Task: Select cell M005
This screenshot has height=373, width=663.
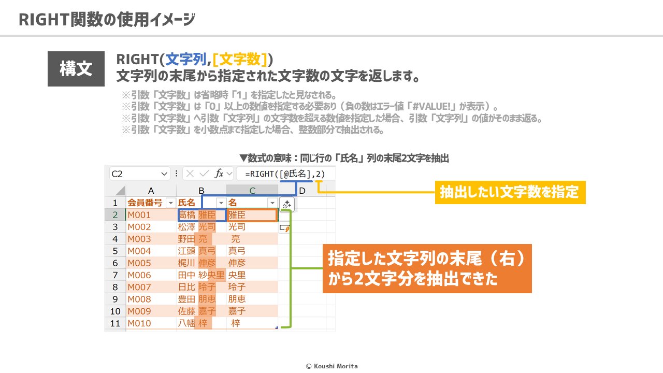Action: pyautogui.click(x=151, y=263)
